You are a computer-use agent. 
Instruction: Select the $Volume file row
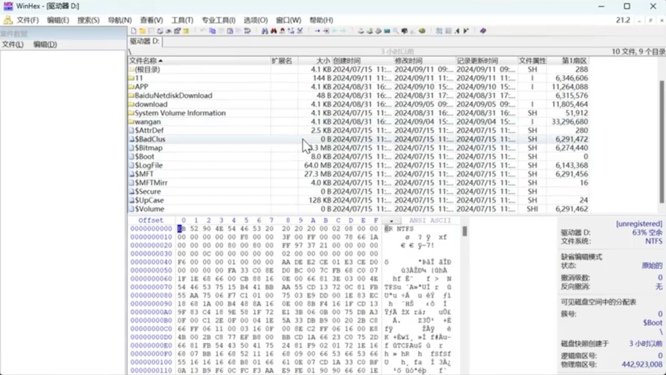tap(358, 209)
